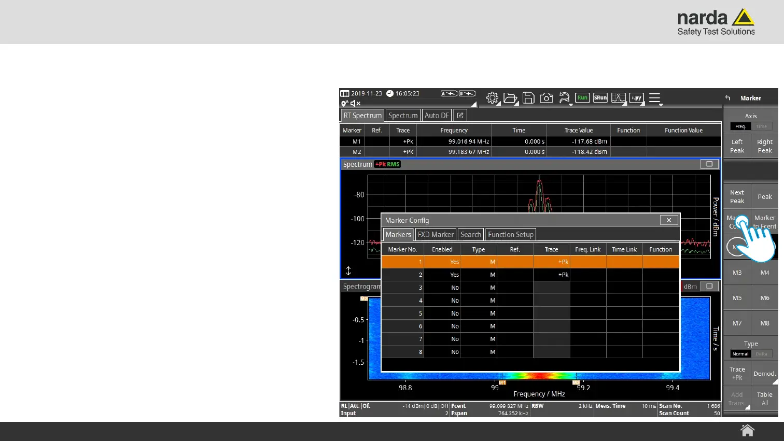Click the save disk icon
The width and height of the screenshot is (784, 441).
[x=528, y=98]
